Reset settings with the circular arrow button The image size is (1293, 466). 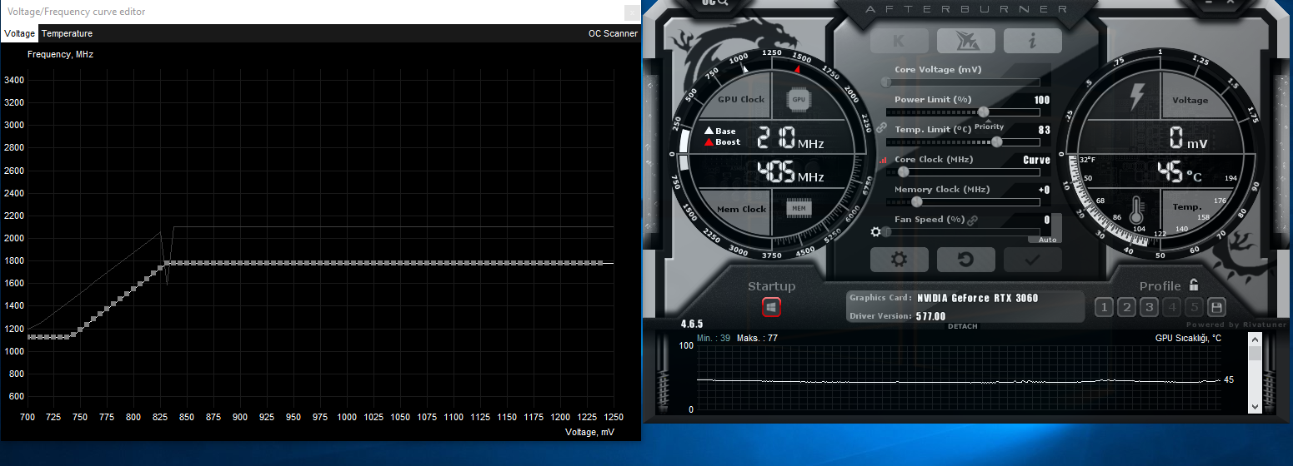tap(965, 260)
